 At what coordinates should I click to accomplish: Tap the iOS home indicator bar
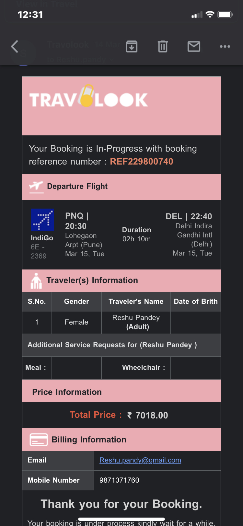(x=121, y=519)
